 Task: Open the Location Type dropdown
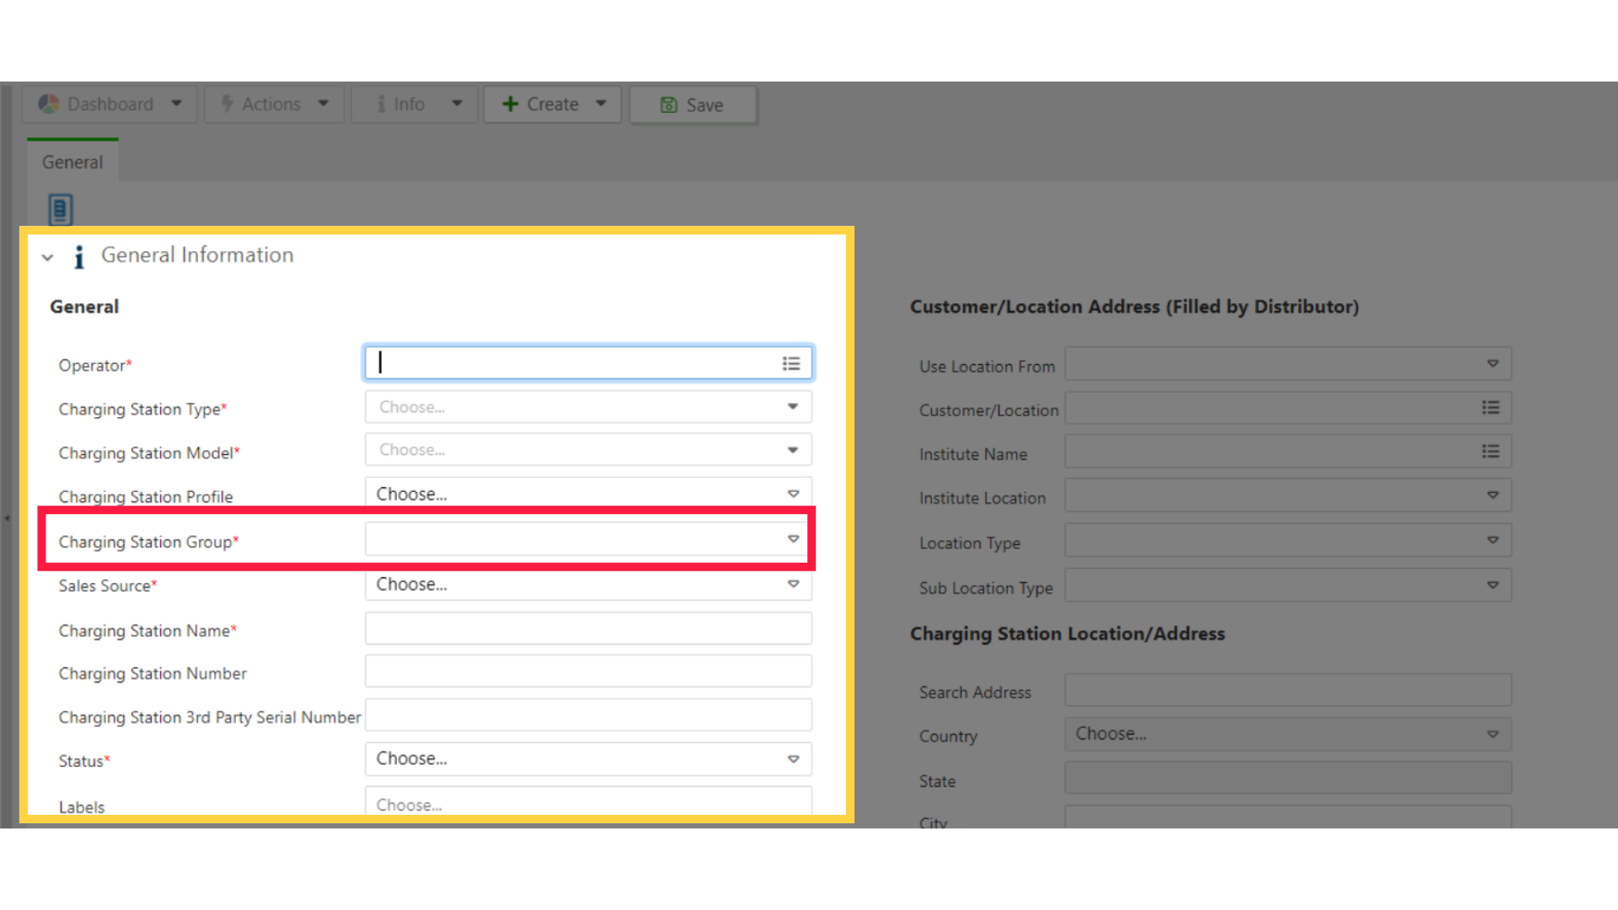click(1288, 540)
